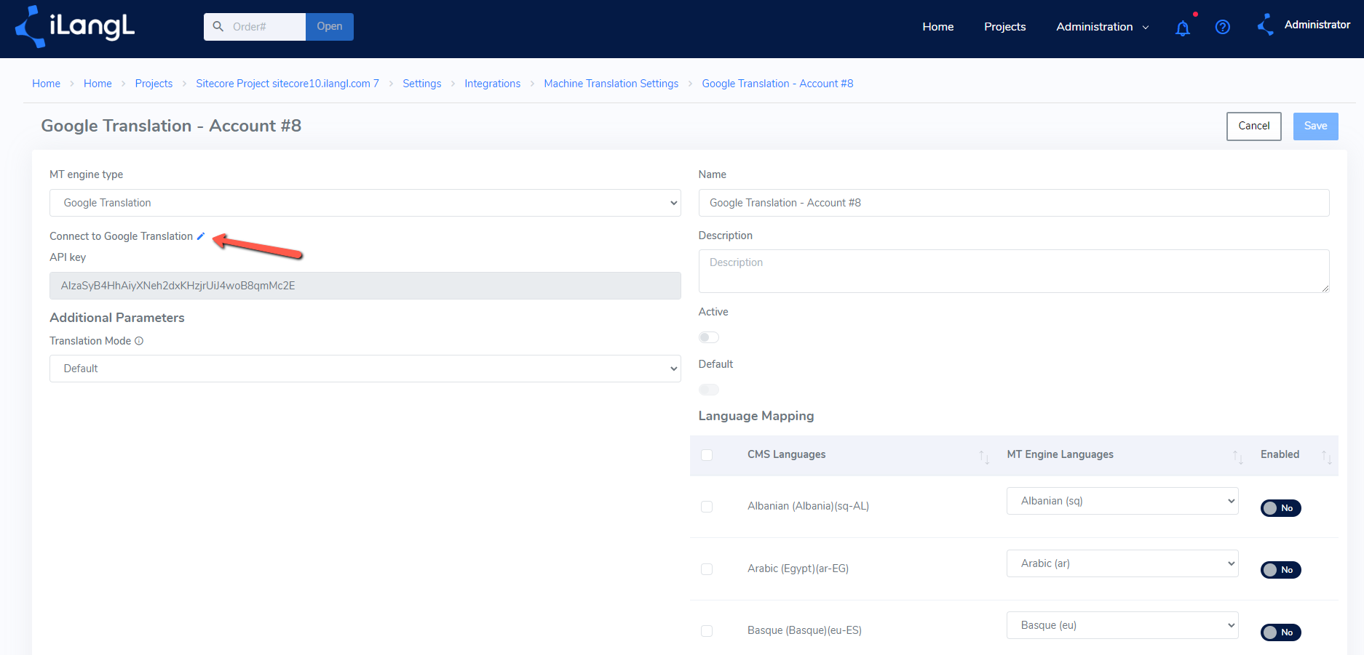Check the Arabic (Egypt) row checkbox
This screenshot has height=655, width=1364.
[x=707, y=569]
